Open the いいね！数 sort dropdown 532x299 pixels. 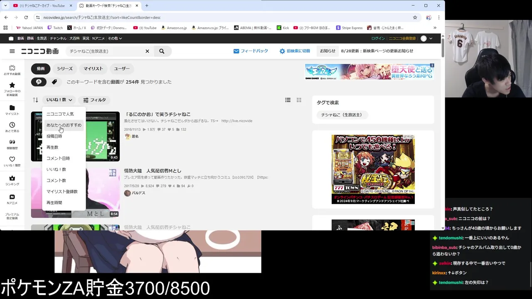(x=59, y=100)
